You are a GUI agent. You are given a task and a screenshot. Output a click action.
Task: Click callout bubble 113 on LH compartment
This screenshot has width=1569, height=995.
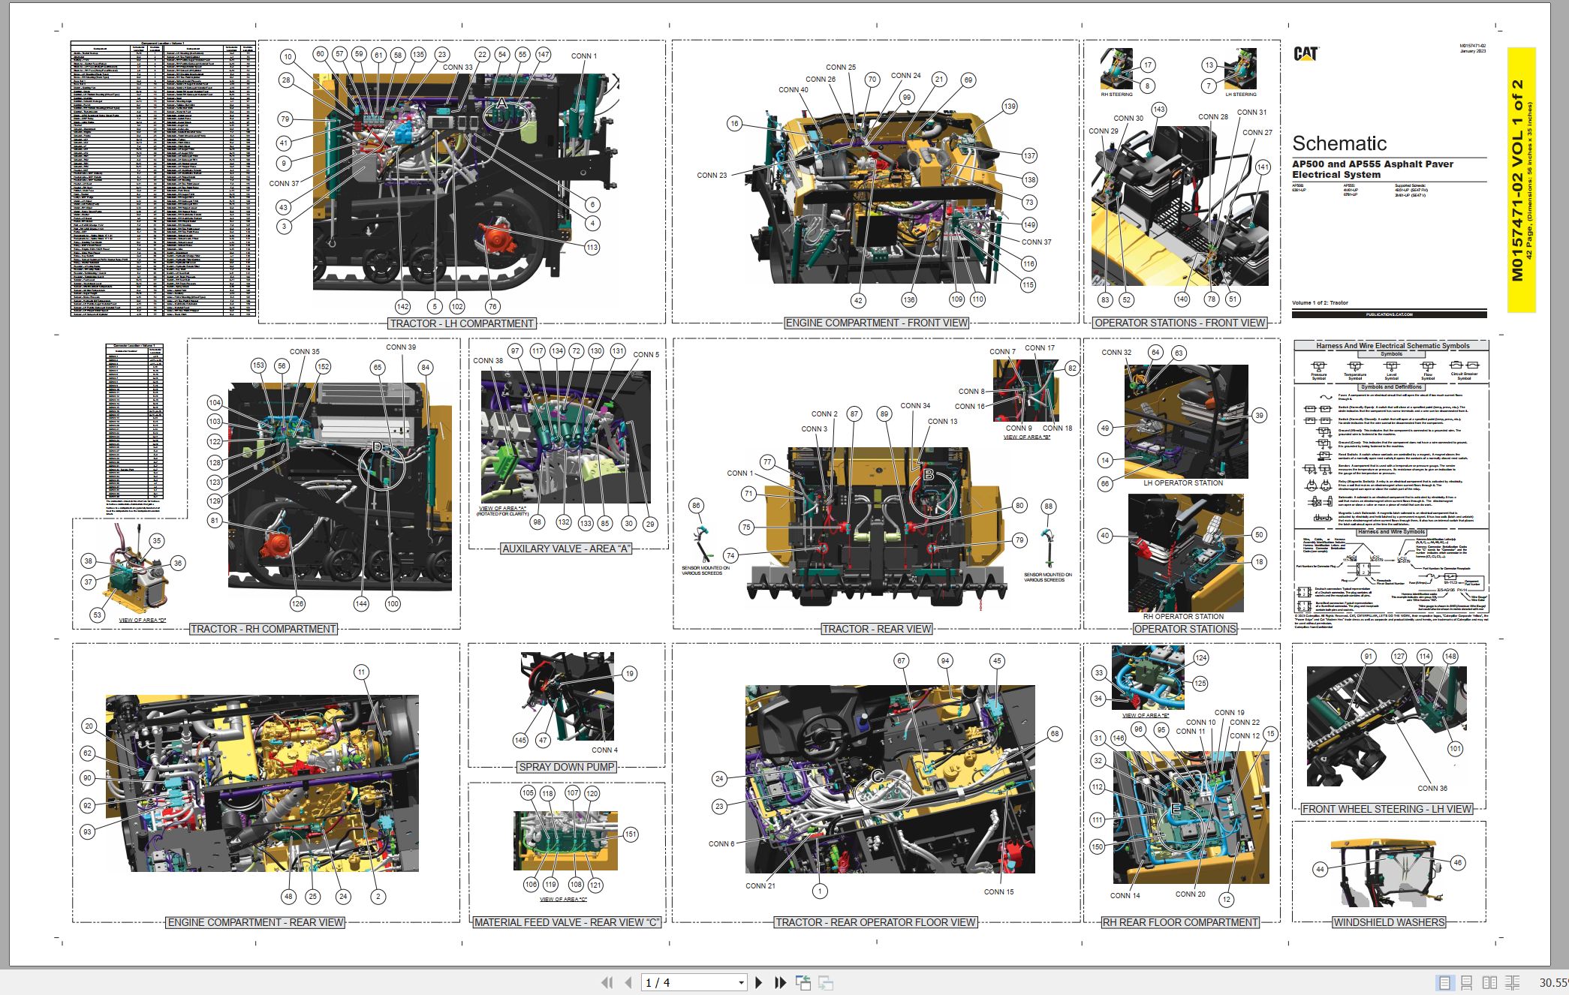592,248
